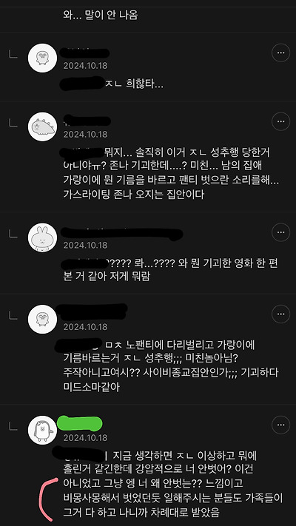The width and height of the screenshot is (296, 526).
Task: Tap the '와... 말이 안 나옴' comment text
Action: pos(101,16)
